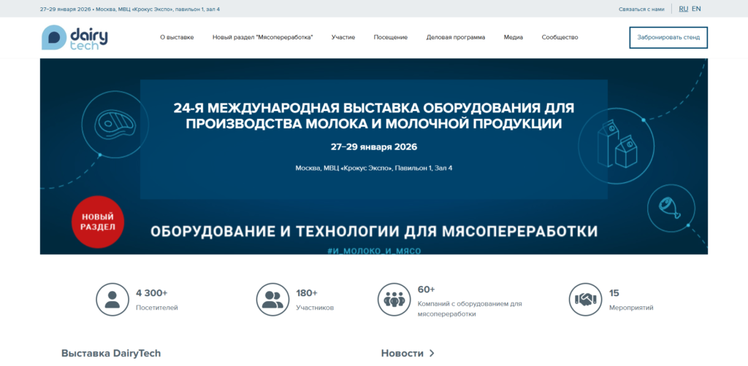Open the Медиа menu

tap(514, 37)
